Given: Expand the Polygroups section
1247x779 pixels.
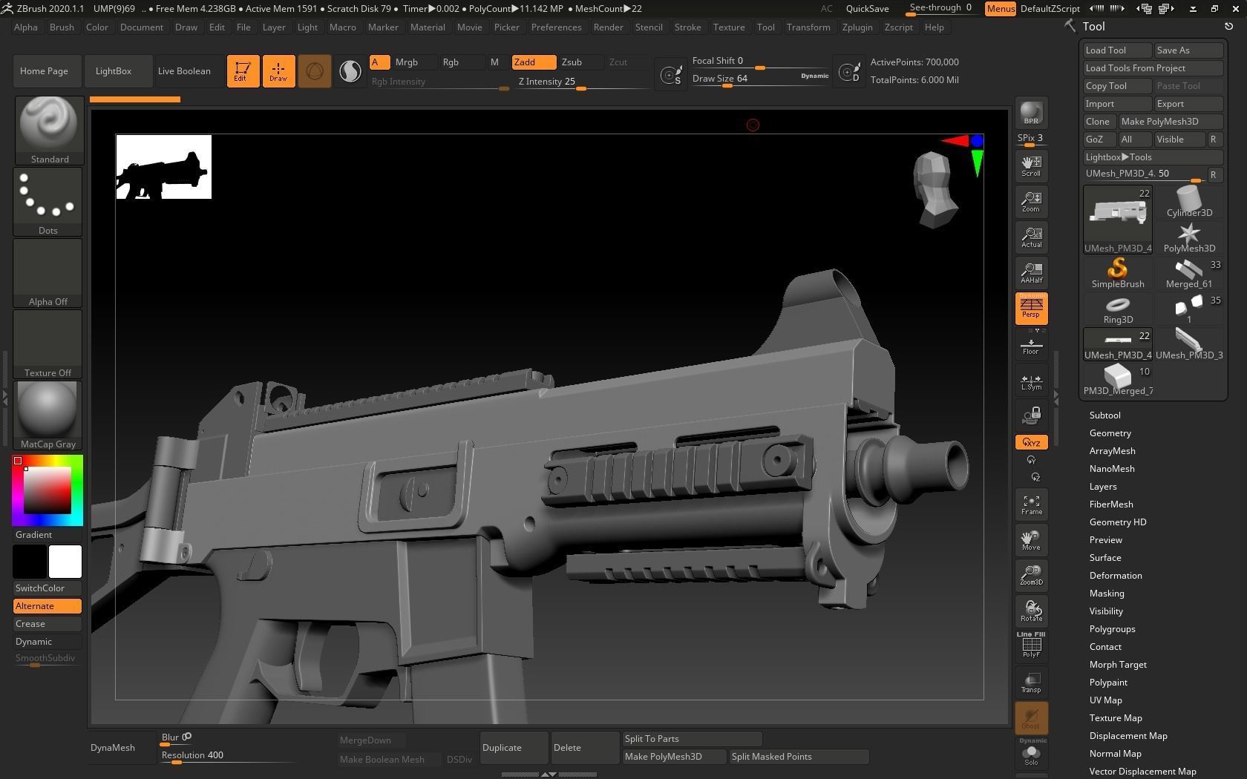Looking at the screenshot, I should tap(1112, 629).
